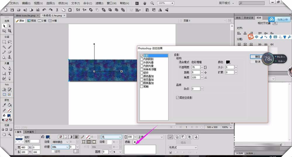Pick the Magic Wand tool
The height and width of the screenshot is (157, 292).
point(4,47)
